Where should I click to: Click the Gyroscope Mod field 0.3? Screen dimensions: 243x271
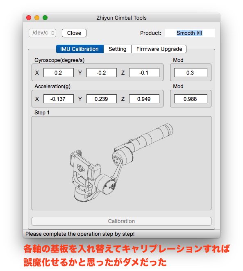tap(191, 73)
